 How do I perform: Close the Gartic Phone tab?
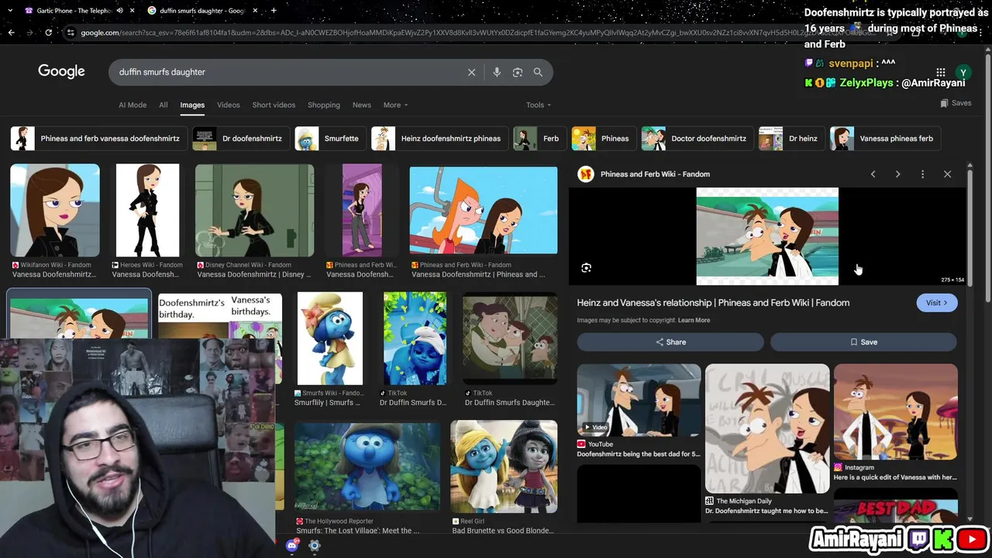(133, 10)
